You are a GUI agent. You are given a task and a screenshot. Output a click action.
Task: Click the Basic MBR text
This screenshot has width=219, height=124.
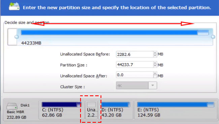point(15,112)
